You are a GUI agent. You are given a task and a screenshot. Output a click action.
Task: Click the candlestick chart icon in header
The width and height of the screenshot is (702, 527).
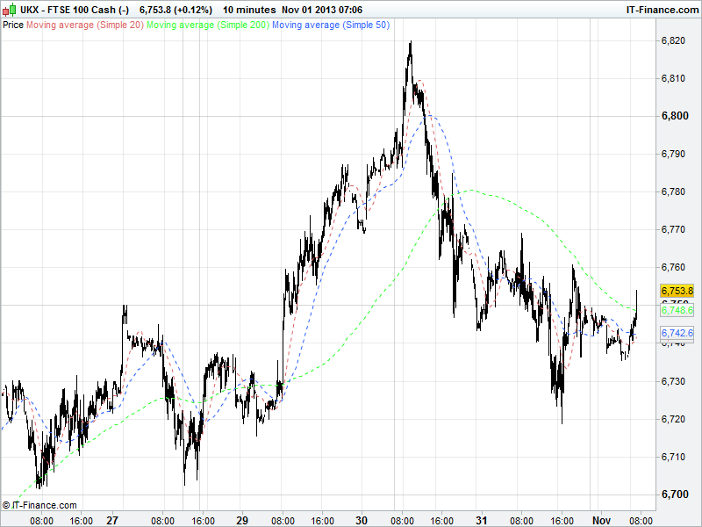pyautogui.click(x=10, y=10)
